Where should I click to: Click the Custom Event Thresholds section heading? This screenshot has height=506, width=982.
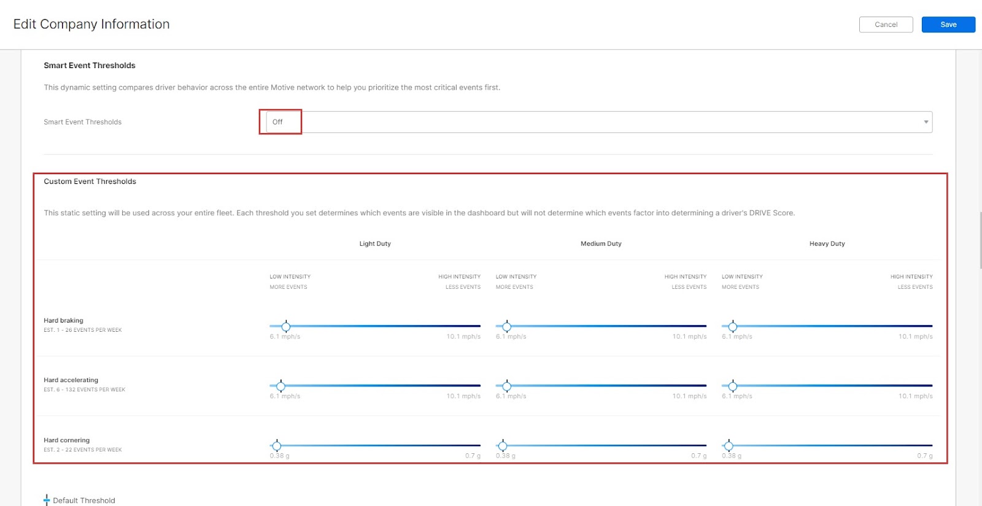90,182
